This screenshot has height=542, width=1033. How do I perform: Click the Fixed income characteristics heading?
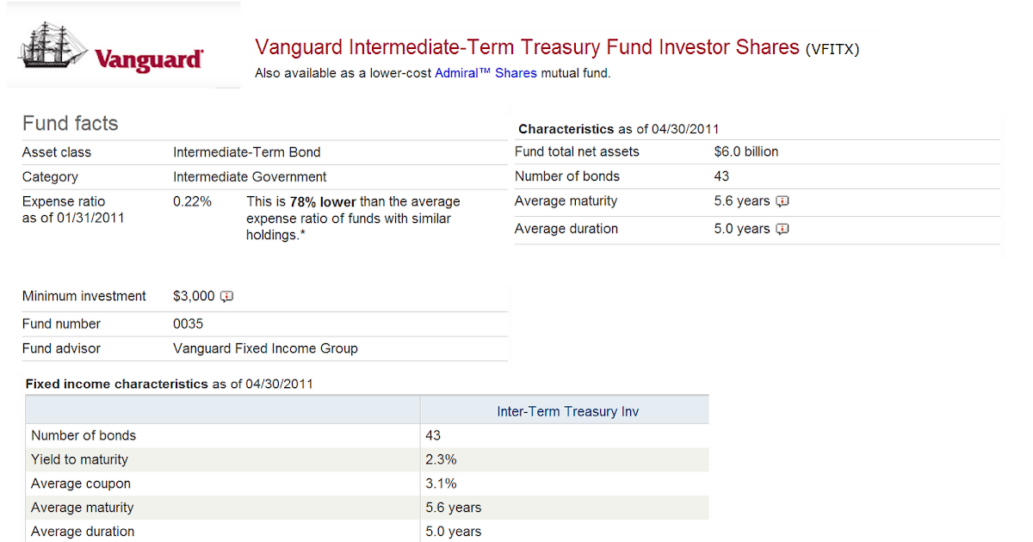[170, 384]
